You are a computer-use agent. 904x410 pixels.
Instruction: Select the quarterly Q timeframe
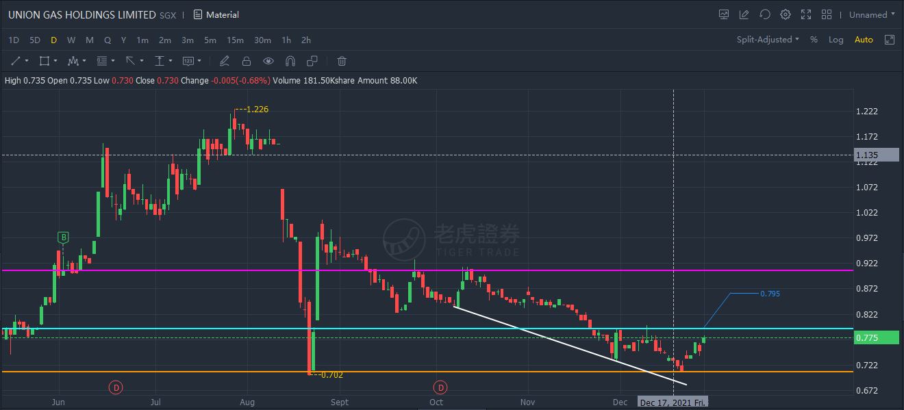click(108, 40)
